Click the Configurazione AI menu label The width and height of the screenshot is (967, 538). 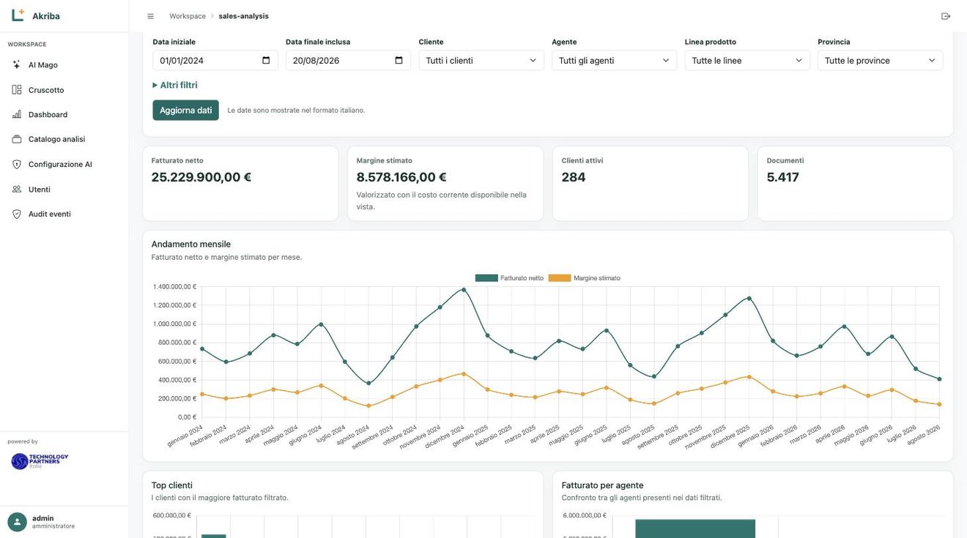coord(60,164)
